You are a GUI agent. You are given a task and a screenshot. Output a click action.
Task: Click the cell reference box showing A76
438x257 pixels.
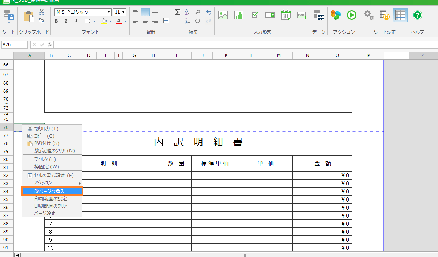coord(15,45)
